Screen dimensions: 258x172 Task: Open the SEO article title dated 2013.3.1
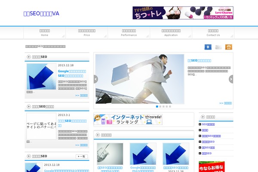click(72, 123)
